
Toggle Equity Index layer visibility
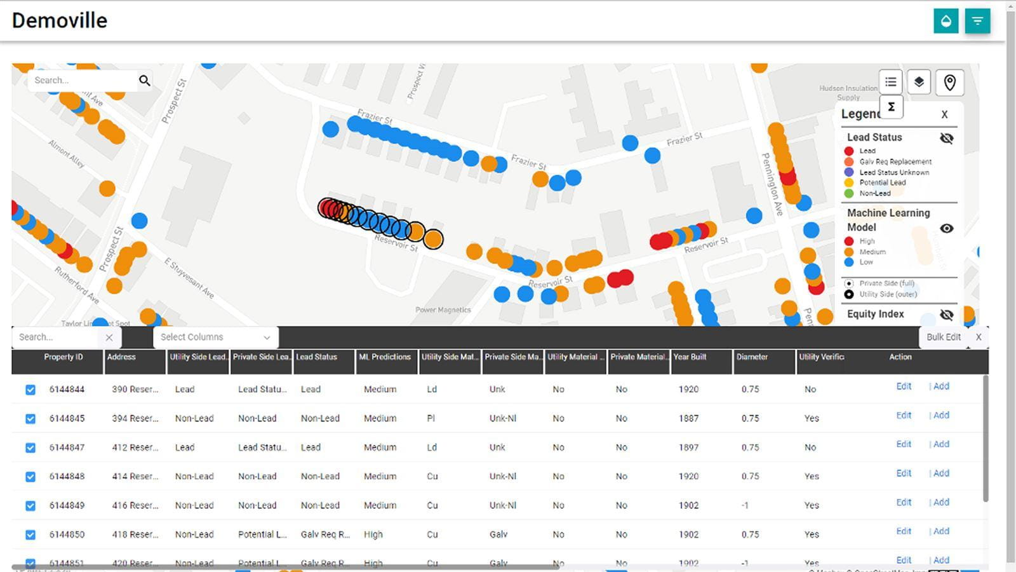[946, 314]
